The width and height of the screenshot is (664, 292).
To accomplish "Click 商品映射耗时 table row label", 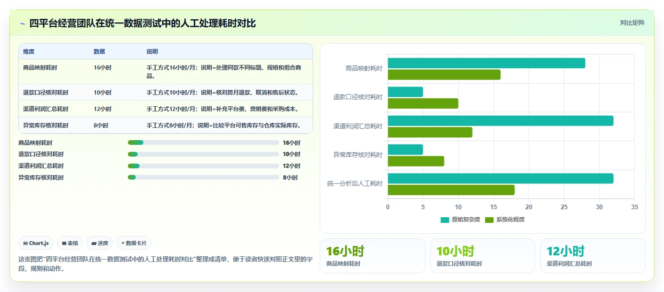I will click(40, 68).
